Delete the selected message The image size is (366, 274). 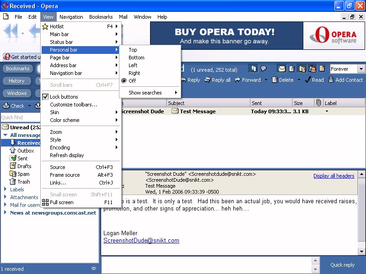click(283, 80)
